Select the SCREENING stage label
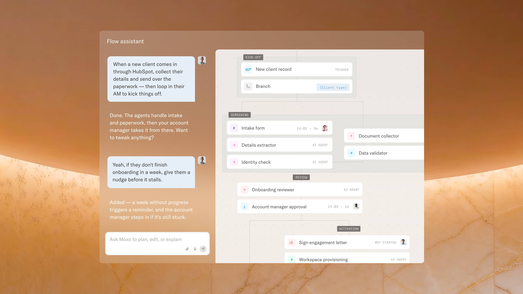523x294 pixels. pyautogui.click(x=239, y=115)
